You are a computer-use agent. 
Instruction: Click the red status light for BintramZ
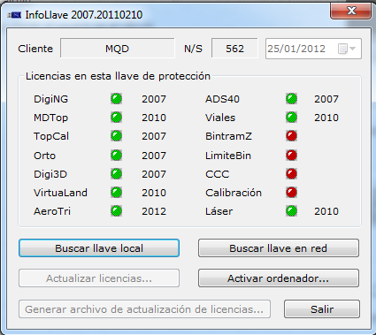pyautogui.click(x=291, y=136)
